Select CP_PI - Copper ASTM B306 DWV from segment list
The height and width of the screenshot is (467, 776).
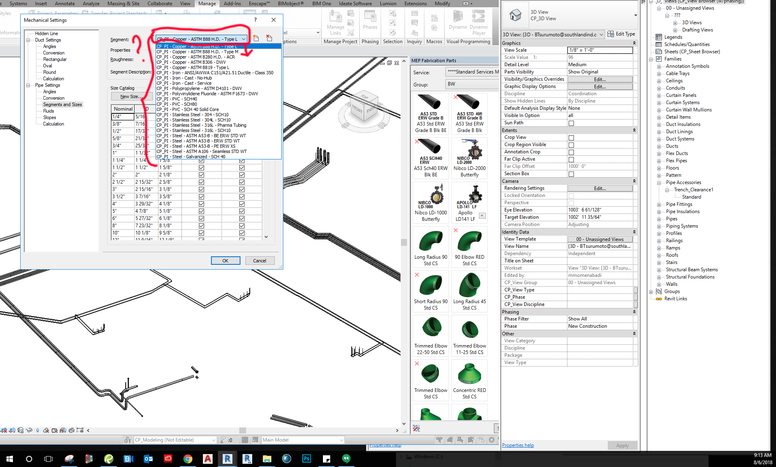(x=191, y=62)
